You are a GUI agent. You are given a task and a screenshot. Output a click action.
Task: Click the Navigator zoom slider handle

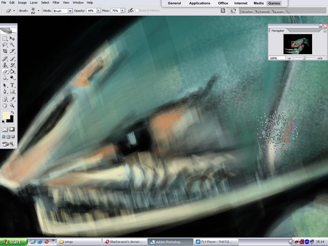tap(304, 58)
